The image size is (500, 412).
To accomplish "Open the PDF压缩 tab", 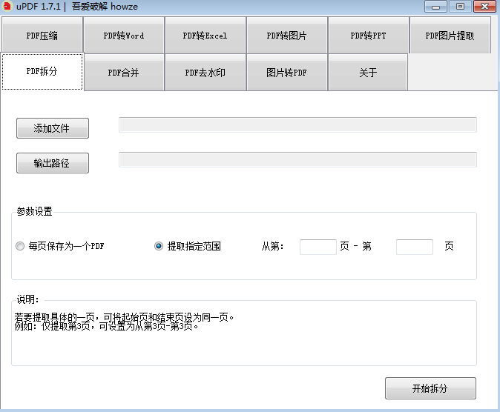I will (x=42, y=36).
